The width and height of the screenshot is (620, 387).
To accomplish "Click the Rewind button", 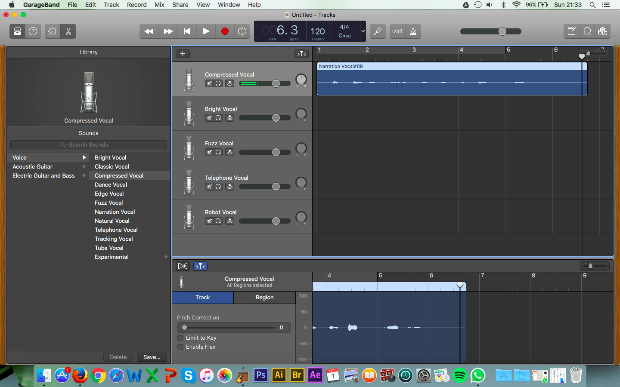I will 149,31.
